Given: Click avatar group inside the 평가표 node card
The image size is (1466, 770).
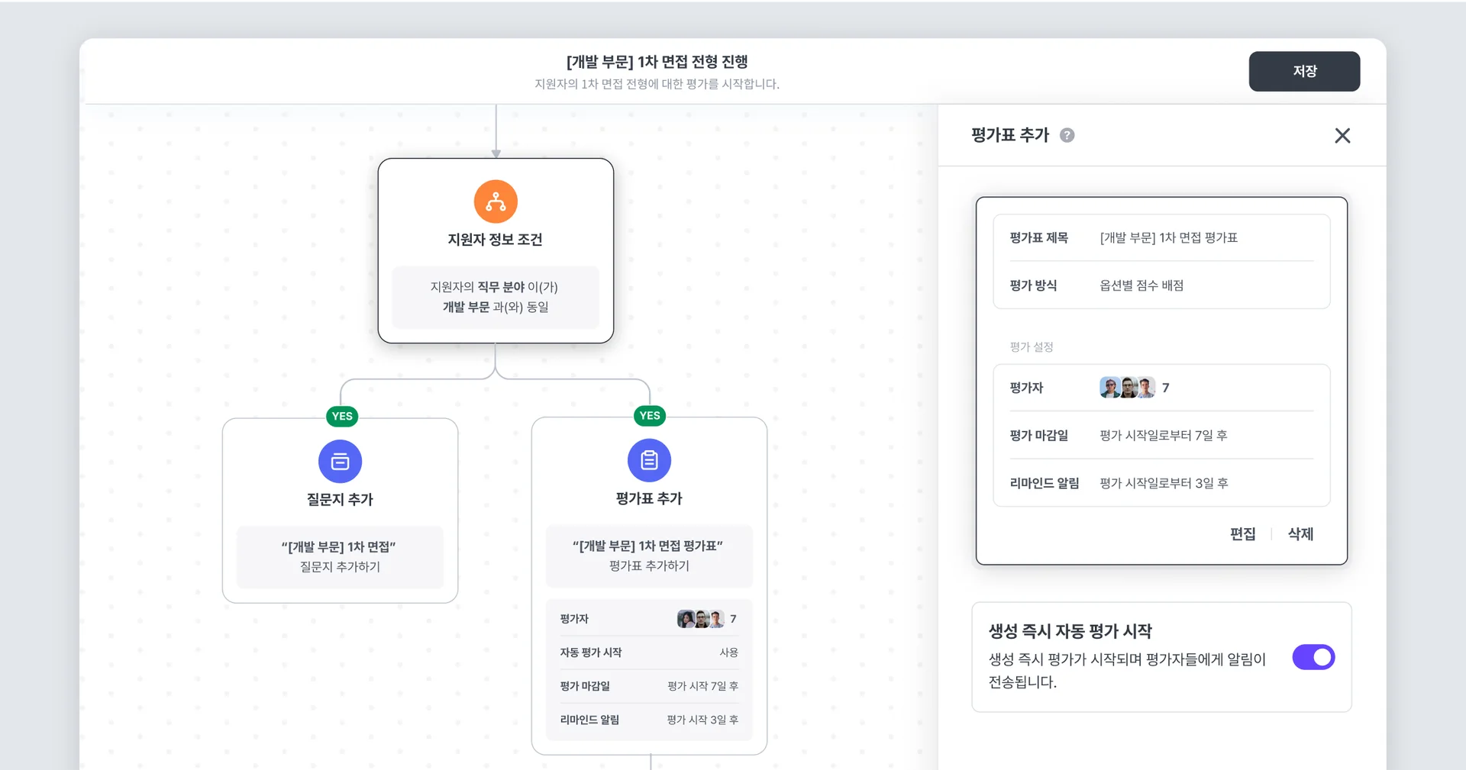Looking at the screenshot, I should 699,618.
